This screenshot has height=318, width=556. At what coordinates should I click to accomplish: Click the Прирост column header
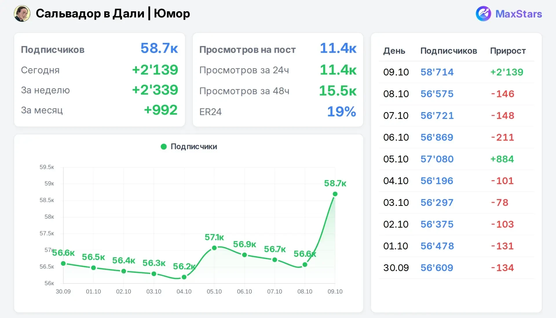pyautogui.click(x=508, y=51)
